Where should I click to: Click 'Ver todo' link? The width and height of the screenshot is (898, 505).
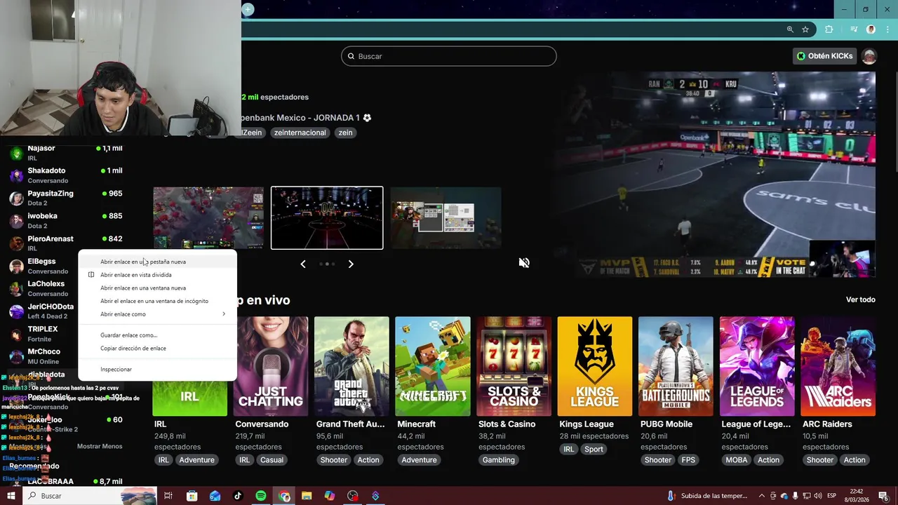pyautogui.click(x=861, y=299)
